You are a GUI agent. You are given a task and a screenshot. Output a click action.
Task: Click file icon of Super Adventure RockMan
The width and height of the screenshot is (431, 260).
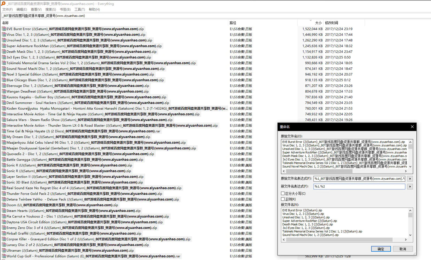[x=4, y=46]
